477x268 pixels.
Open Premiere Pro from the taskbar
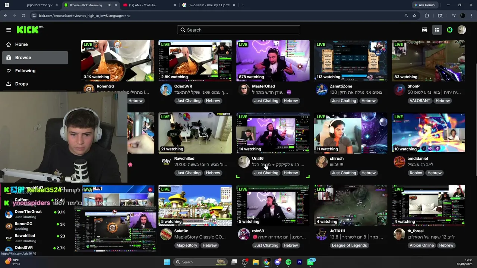pos(299,262)
